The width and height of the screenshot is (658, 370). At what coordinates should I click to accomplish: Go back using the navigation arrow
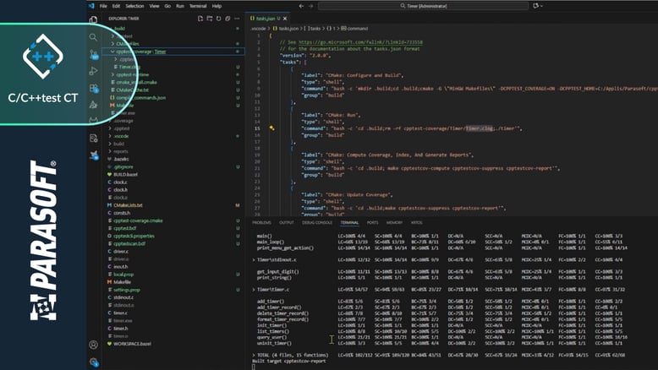[301, 6]
